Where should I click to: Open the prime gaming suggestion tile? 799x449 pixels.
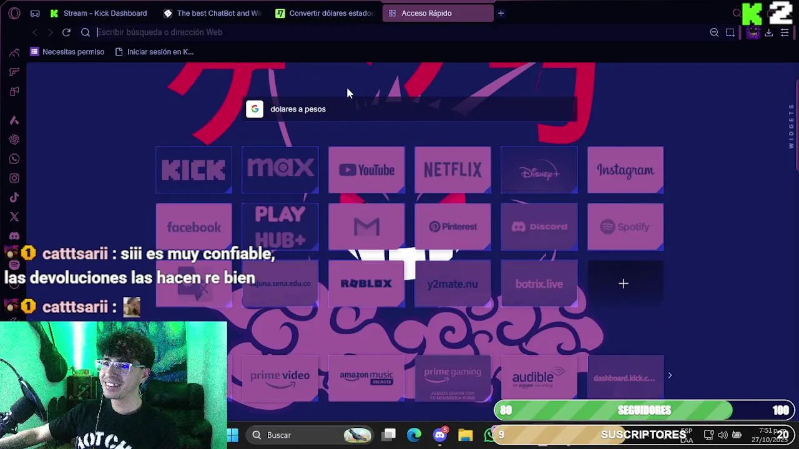point(453,377)
